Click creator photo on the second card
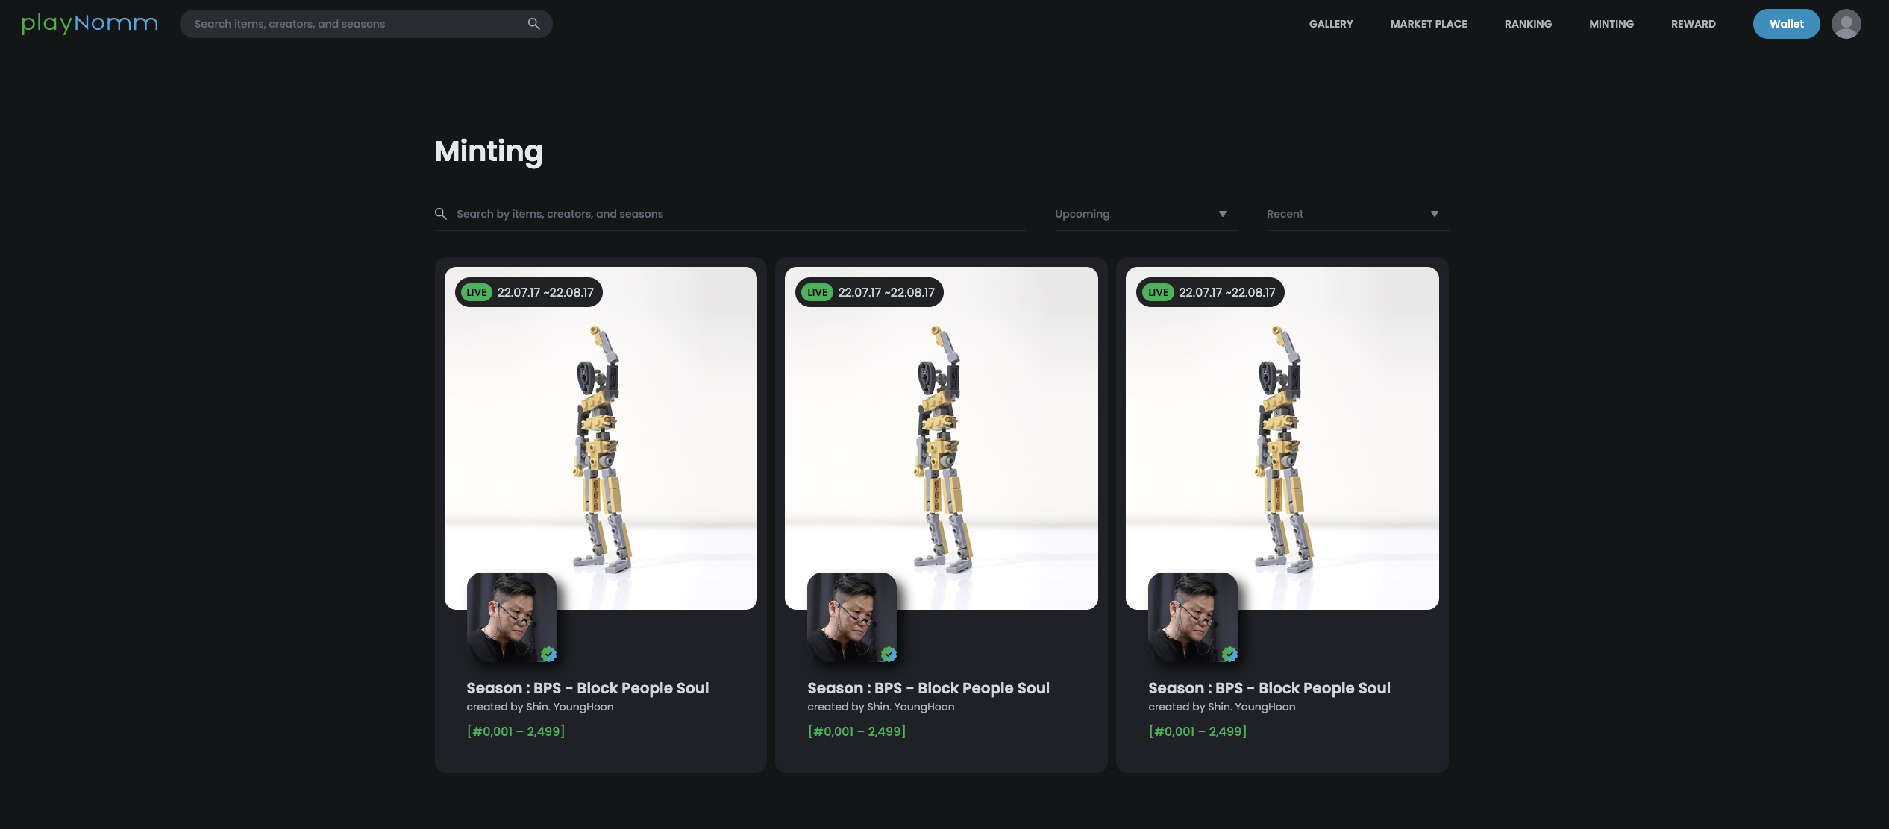Screen dimensions: 1889x829 pyautogui.click(x=852, y=617)
